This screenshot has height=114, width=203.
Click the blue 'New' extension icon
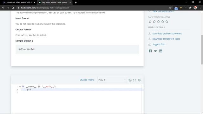click(176, 8)
